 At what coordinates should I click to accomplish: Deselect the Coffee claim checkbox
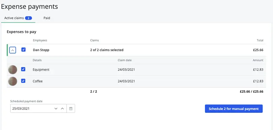tap(23, 81)
